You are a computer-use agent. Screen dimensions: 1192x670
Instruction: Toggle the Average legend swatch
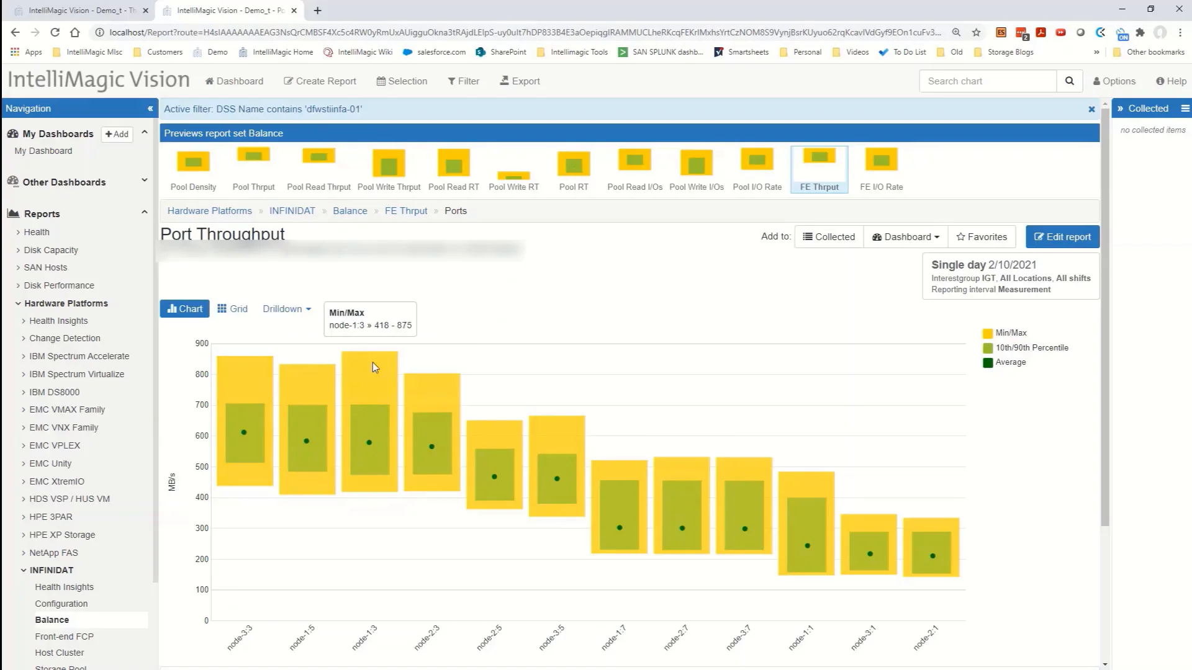click(988, 362)
